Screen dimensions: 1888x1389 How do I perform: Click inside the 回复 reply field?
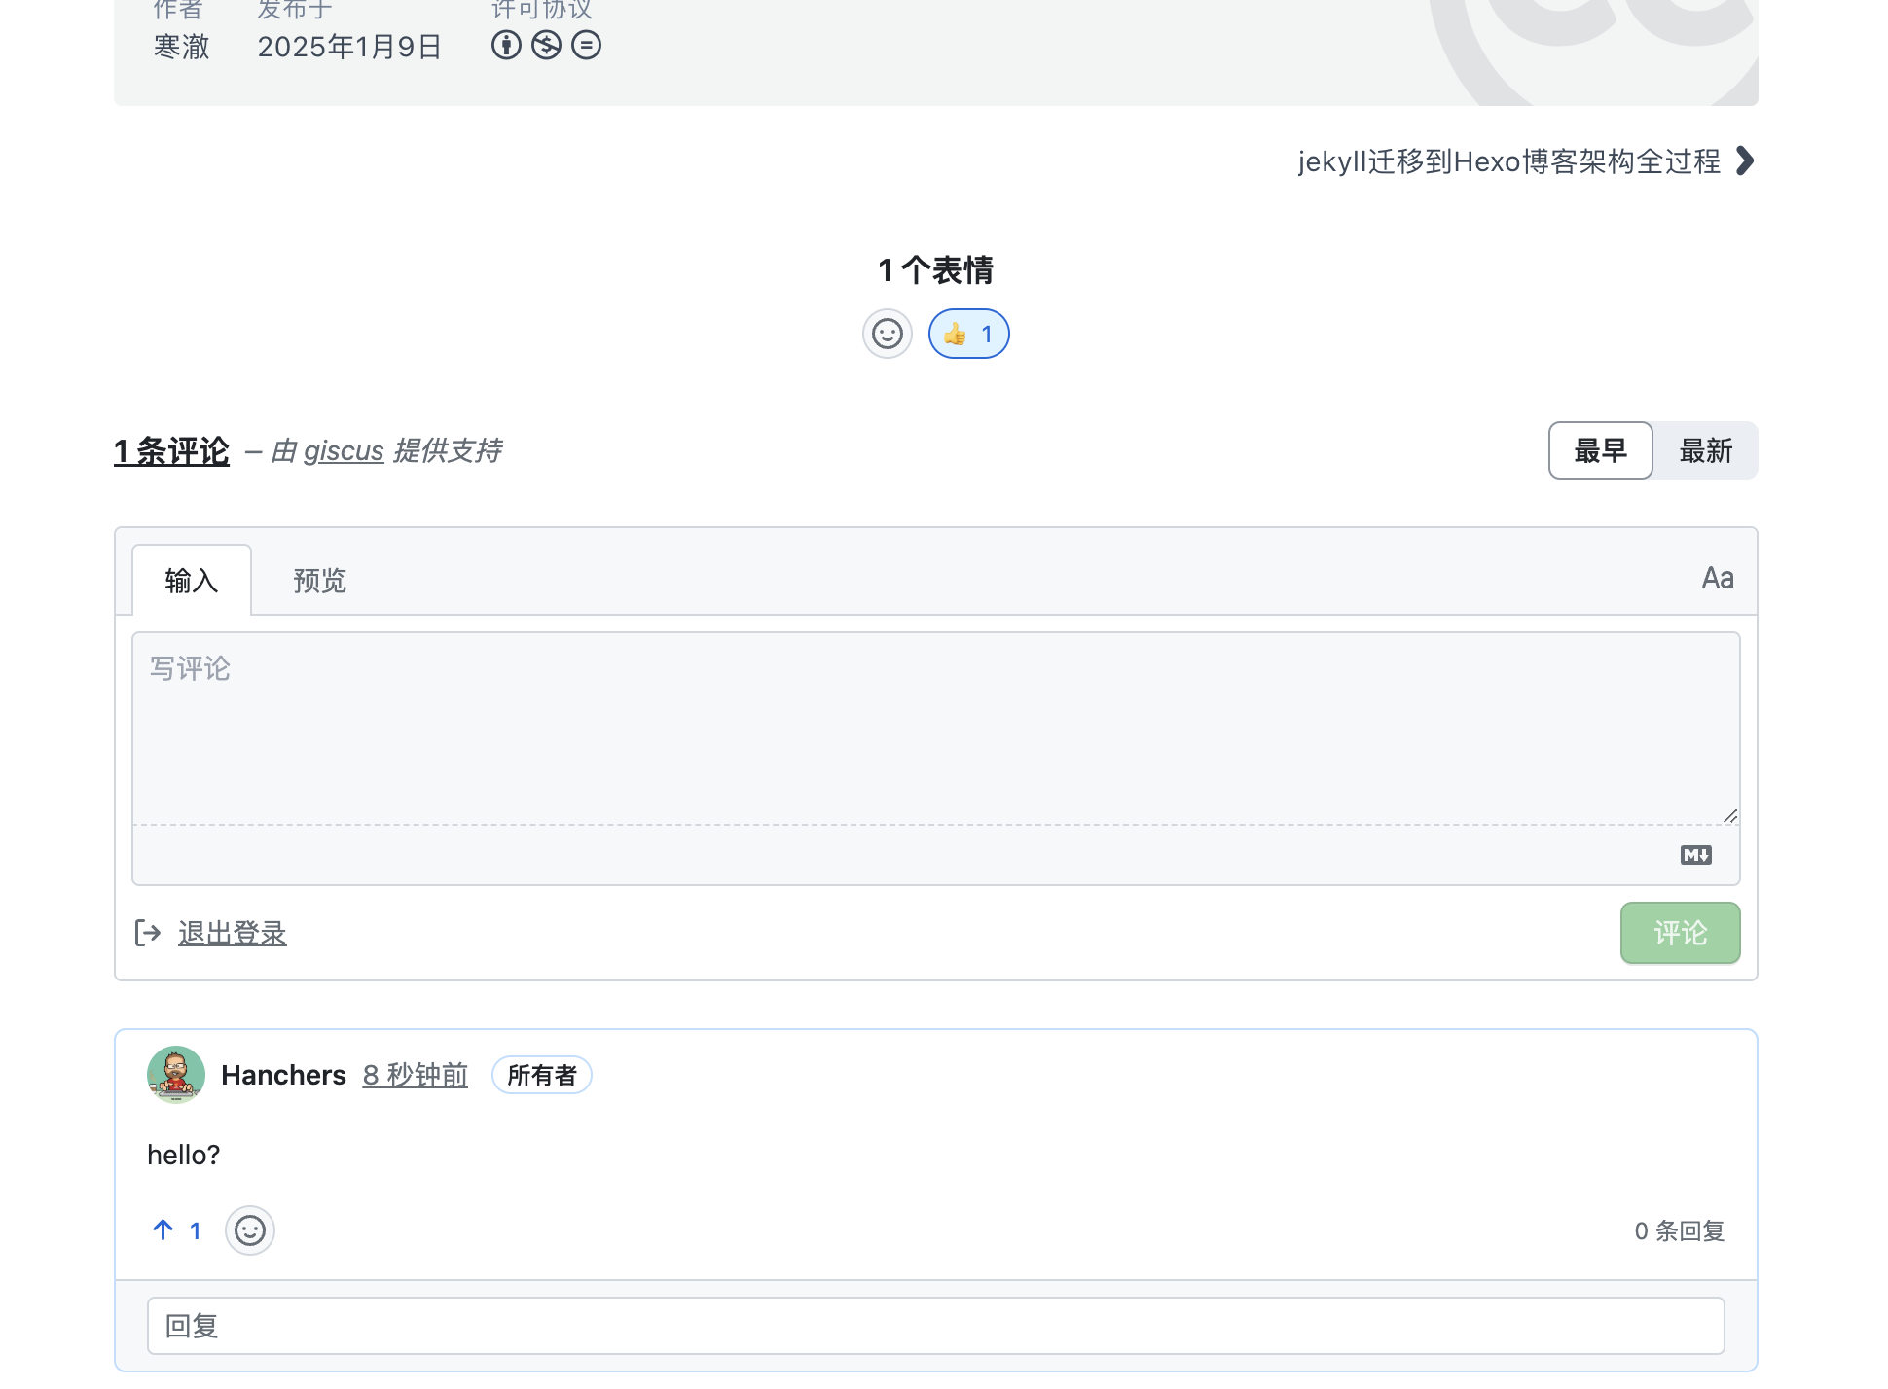pyautogui.click(x=934, y=1326)
